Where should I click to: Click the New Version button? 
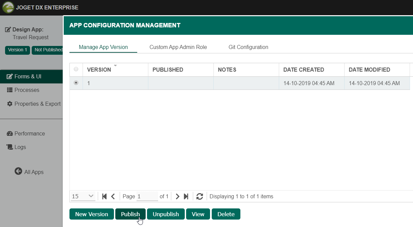pyautogui.click(x=91, y=214)
